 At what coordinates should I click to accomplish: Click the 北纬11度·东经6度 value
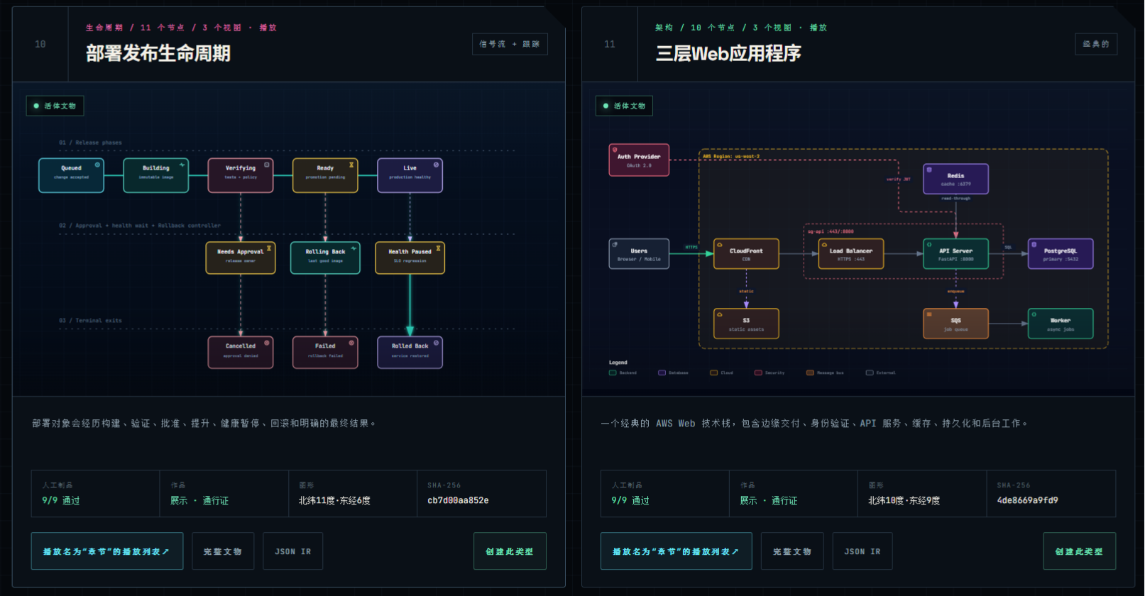334,500
